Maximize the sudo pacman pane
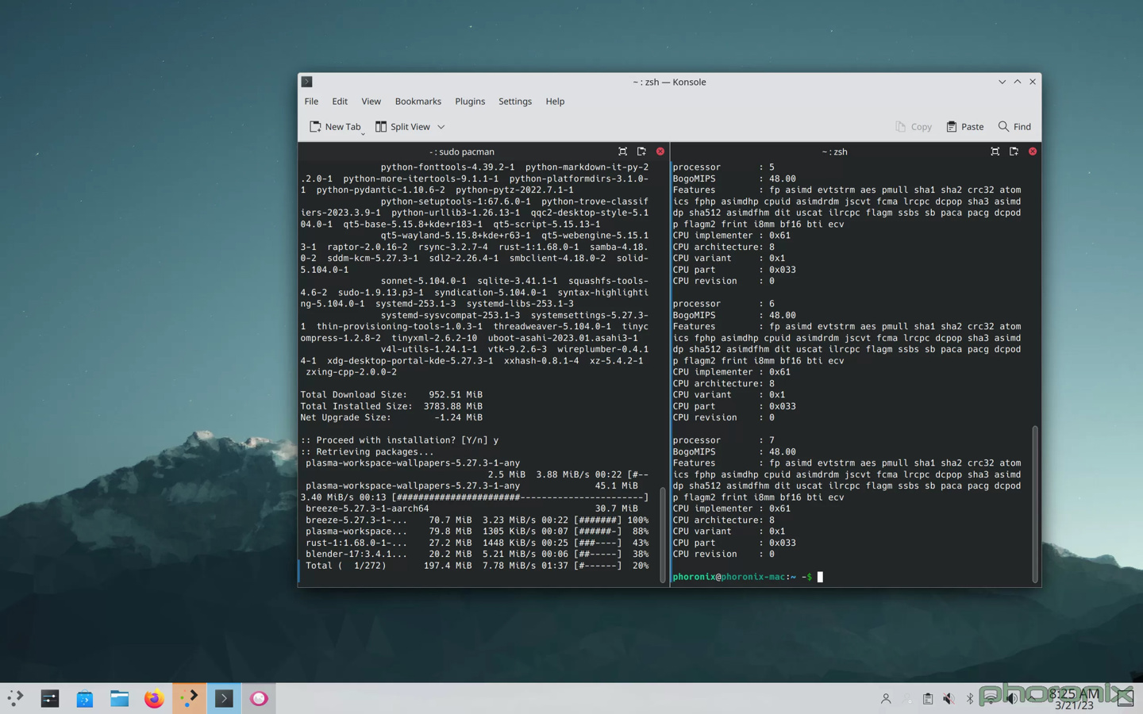1143x714 pixels. [x=623, y=152]
